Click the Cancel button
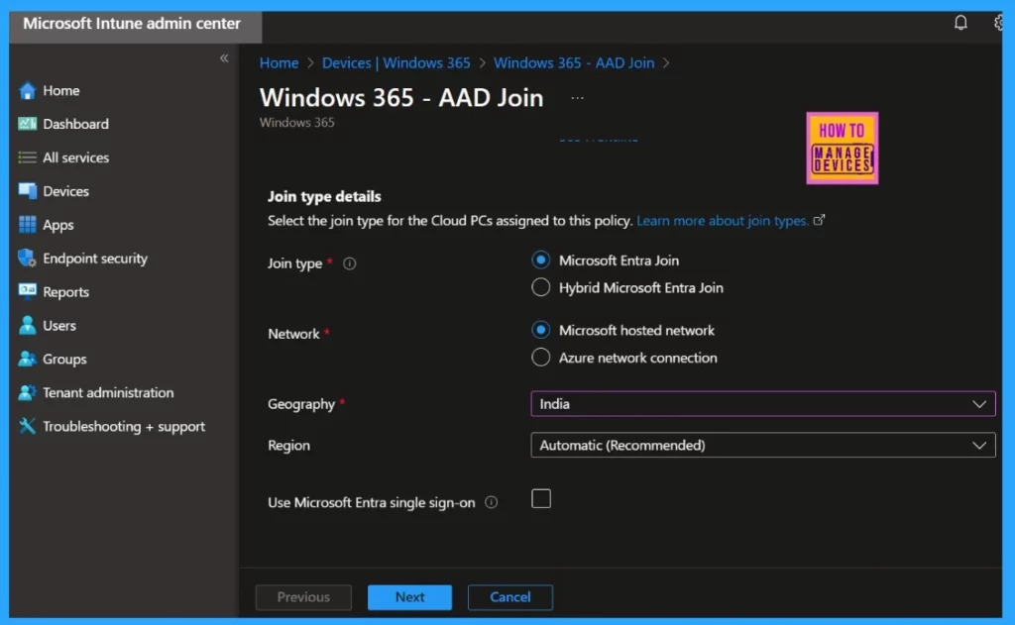Screen dimensions: 1015x625 (x=510, y=597)
